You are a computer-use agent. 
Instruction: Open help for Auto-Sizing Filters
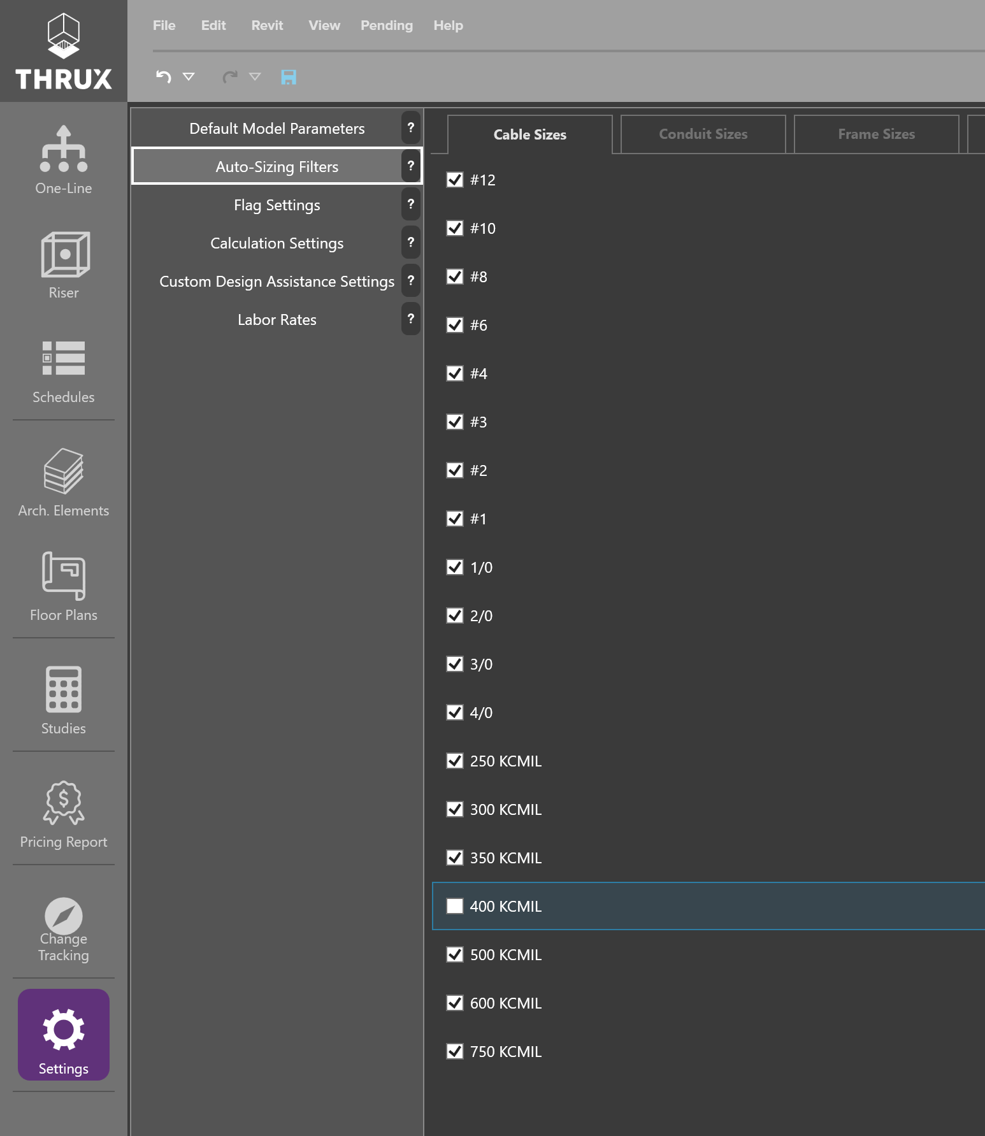point(411,166)
